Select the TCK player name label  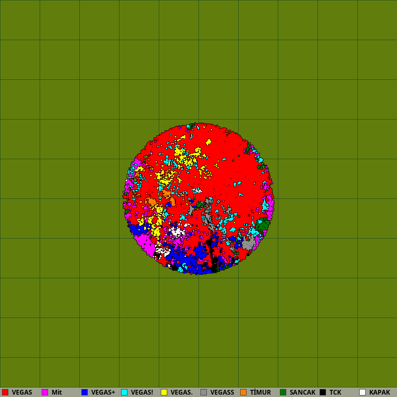pos(335,393)
